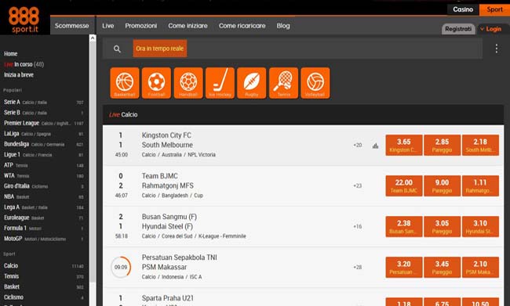This screenshot has width=510, height=306.
Task: Expand +20 markets for Kingston City FC
Action: pyautogui.click(x=358, y=145)
